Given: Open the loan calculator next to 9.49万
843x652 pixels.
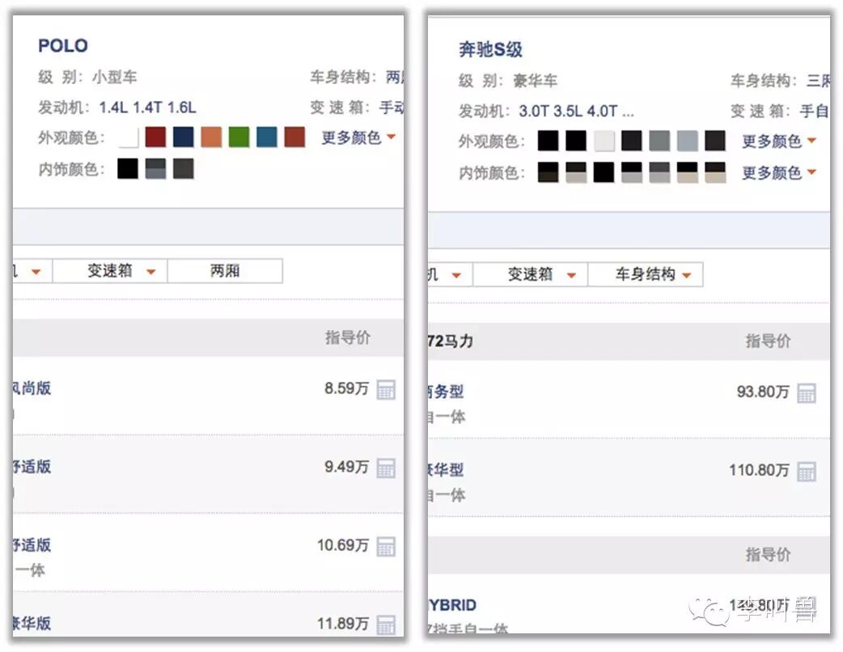Looking at the screenshot, I should (x=385, y=468).
